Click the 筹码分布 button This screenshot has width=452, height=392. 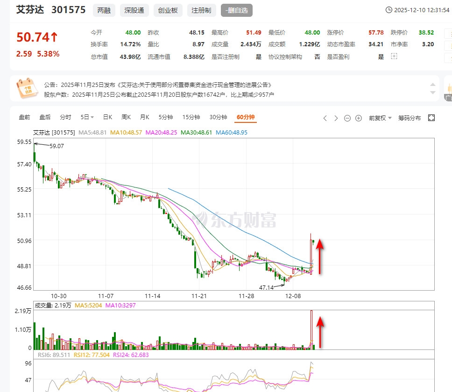click(410, 118)
